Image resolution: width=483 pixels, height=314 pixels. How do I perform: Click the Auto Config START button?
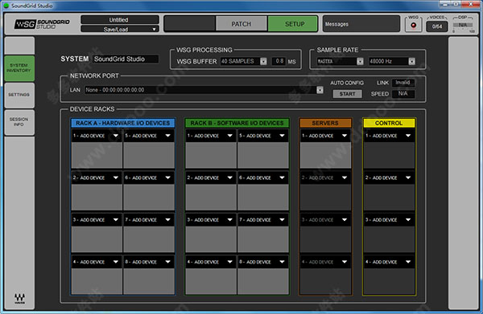coord(347,94)
